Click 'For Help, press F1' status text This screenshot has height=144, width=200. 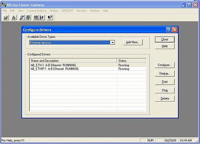pyautogui.click(x=13, y=140)
